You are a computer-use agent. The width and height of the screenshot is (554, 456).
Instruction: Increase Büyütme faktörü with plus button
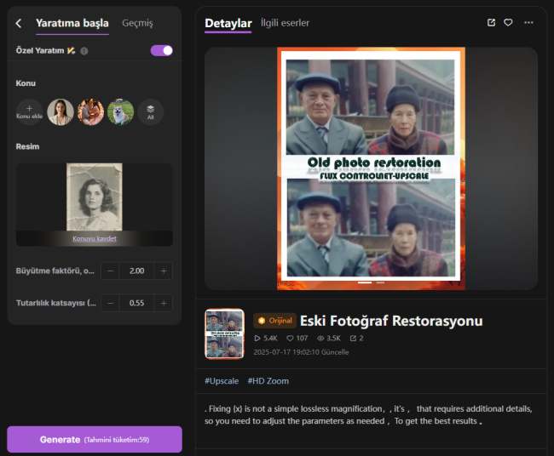pos(164,271)
